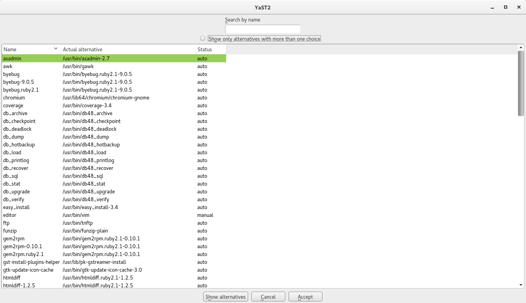This screenshot has height=303, width=526.
Task: Select the byebug.ruby2.1 row
Action: click(114, 90)
